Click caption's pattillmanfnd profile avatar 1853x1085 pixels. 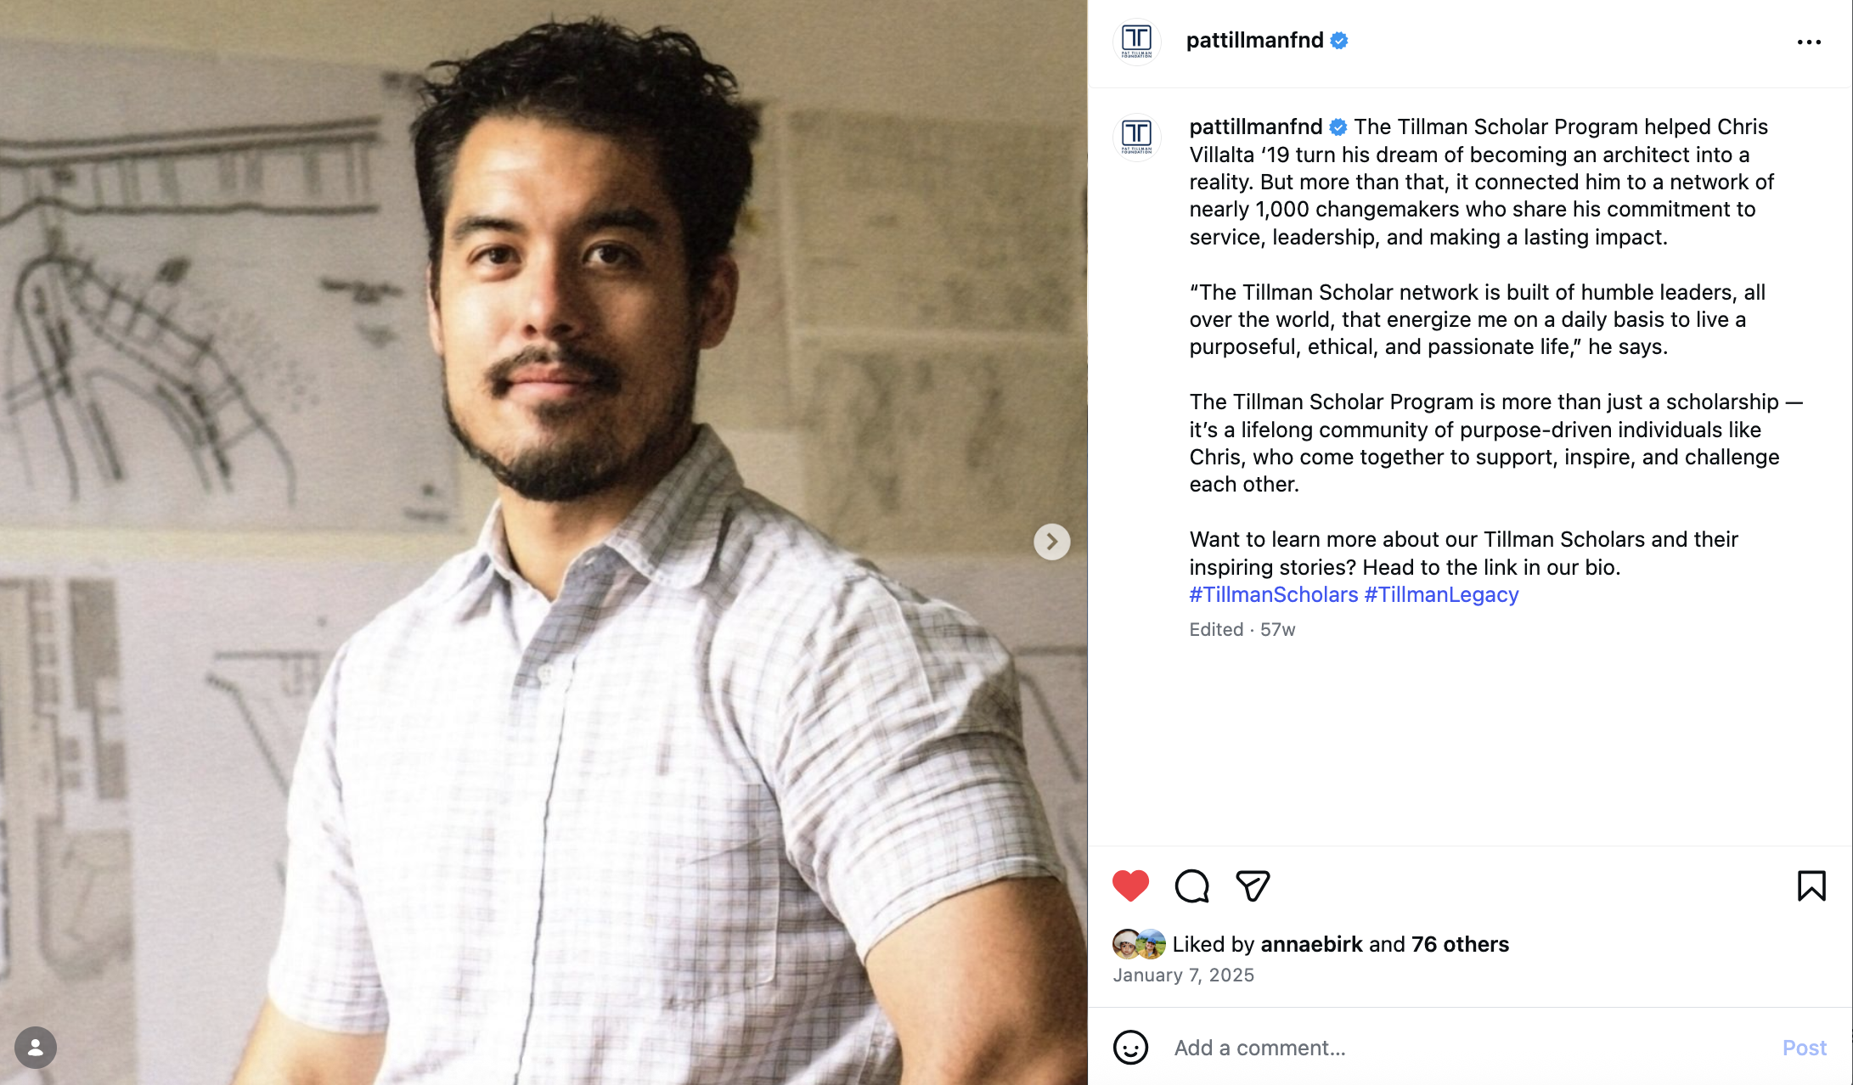coord(1136,137)
